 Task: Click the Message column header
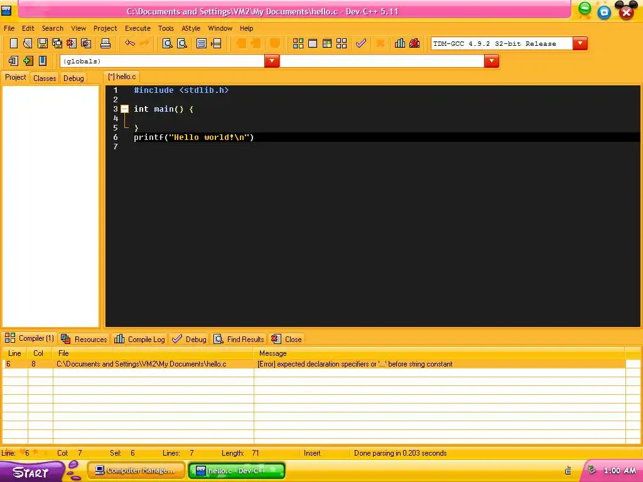pyautogui.click(x=439, y=353)
